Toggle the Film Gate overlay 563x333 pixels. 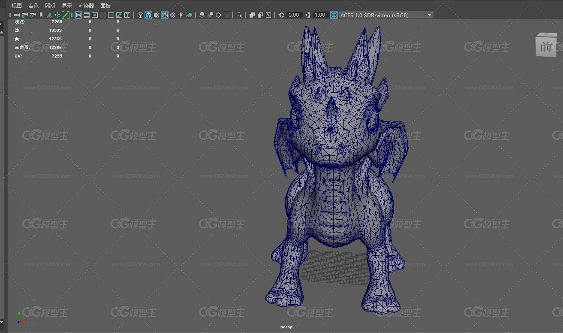pos(87,15)
